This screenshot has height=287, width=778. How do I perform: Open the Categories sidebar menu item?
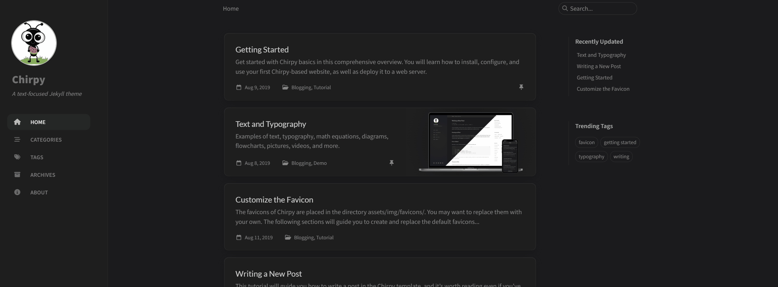click(x=46, y=140)
